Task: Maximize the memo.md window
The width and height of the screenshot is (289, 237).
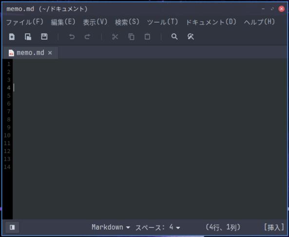Action: pyautogui.click(x=272, y=9)
